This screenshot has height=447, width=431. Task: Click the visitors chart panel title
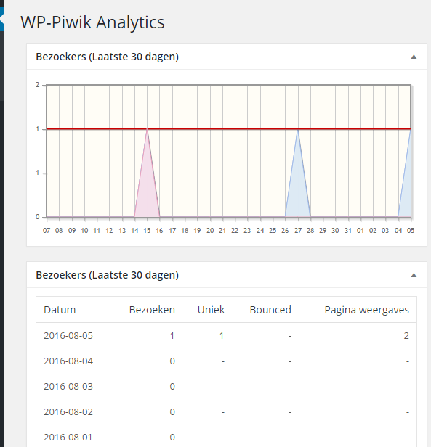point(107,57)
